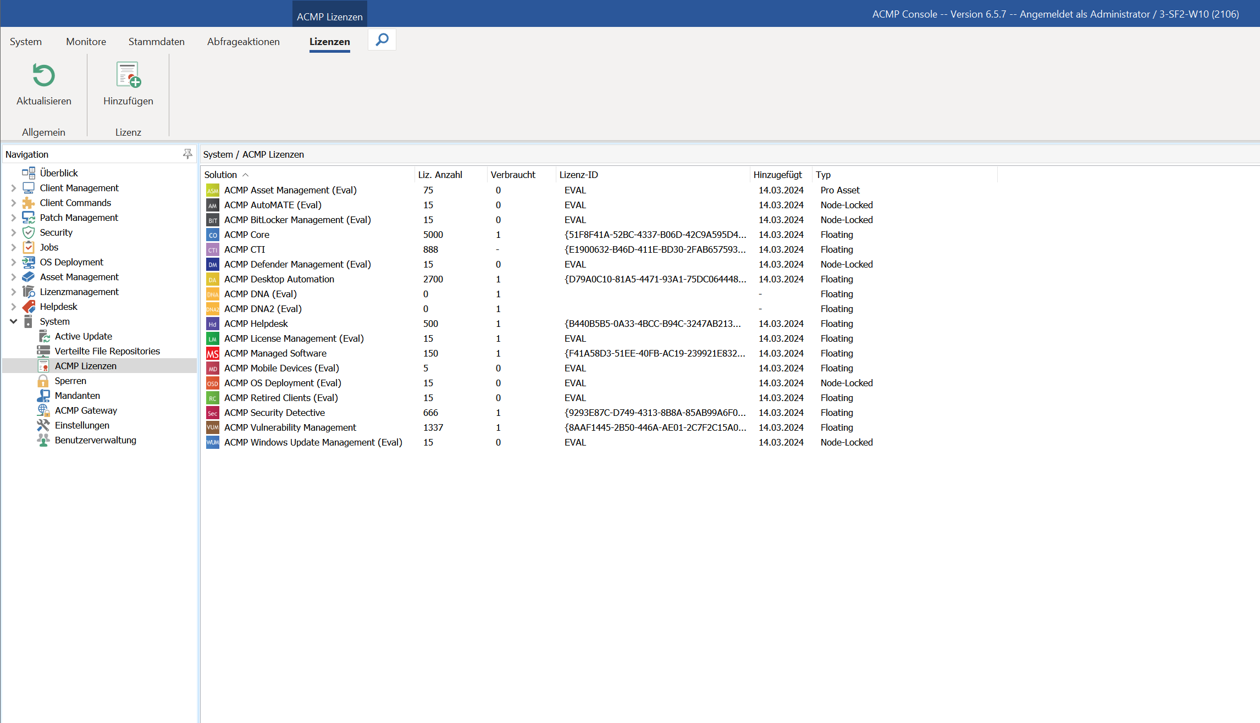Image resolution: width=1260 pixels, height=723 pixels.
Task: Select the Lizenzen tab in ribbon
Action: [329, 41]
